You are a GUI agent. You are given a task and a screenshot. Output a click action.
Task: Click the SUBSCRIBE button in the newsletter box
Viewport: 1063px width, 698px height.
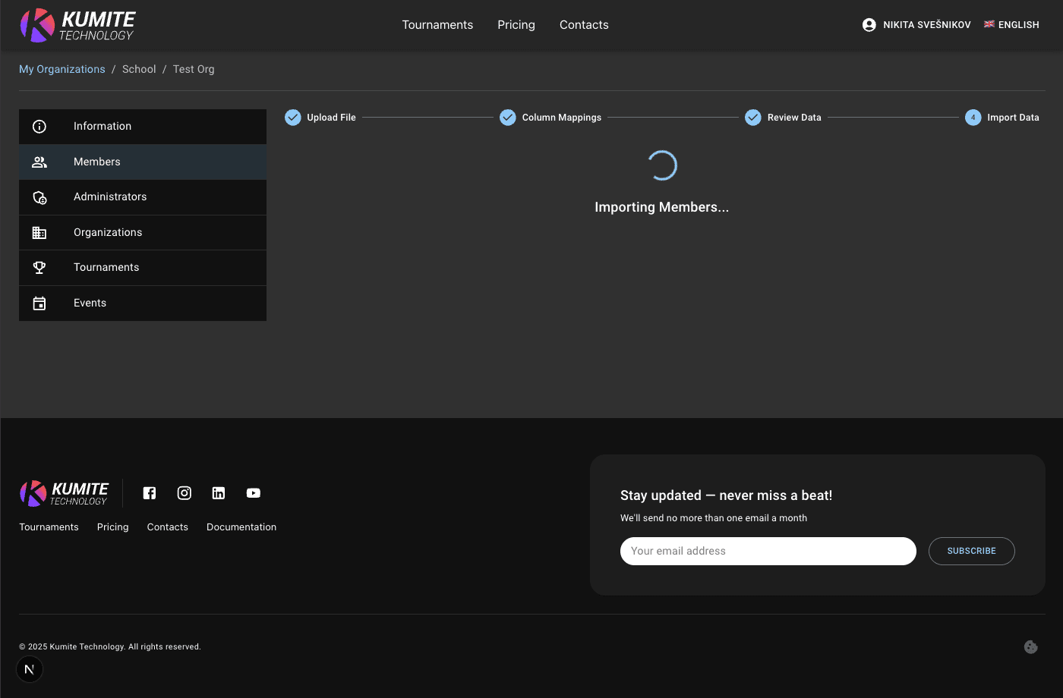971,551
